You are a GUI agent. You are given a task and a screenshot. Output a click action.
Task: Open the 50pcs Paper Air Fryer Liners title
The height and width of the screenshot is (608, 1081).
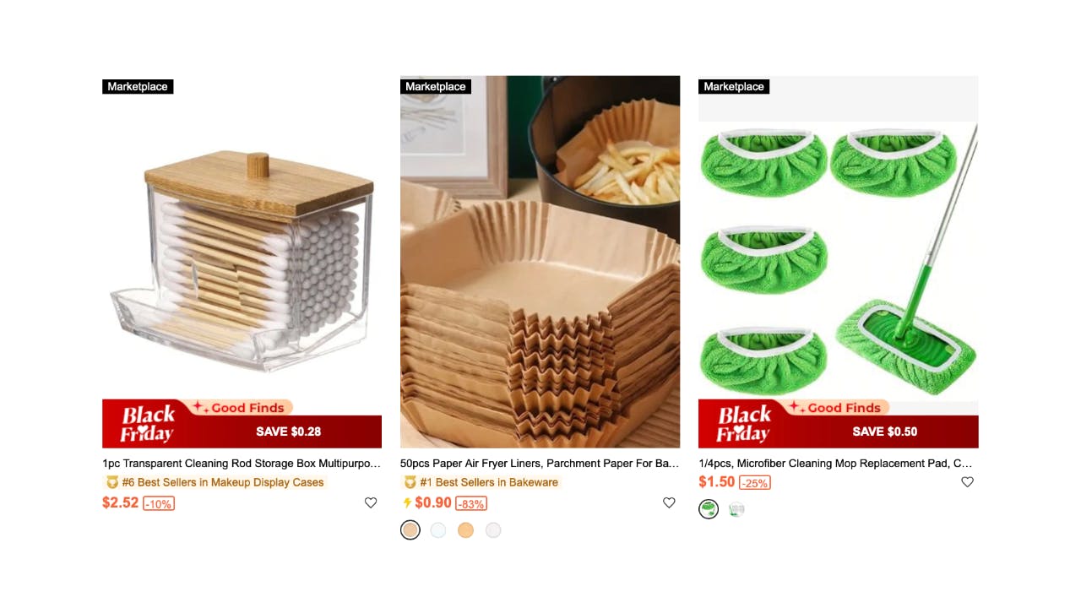tap(540, 464)
